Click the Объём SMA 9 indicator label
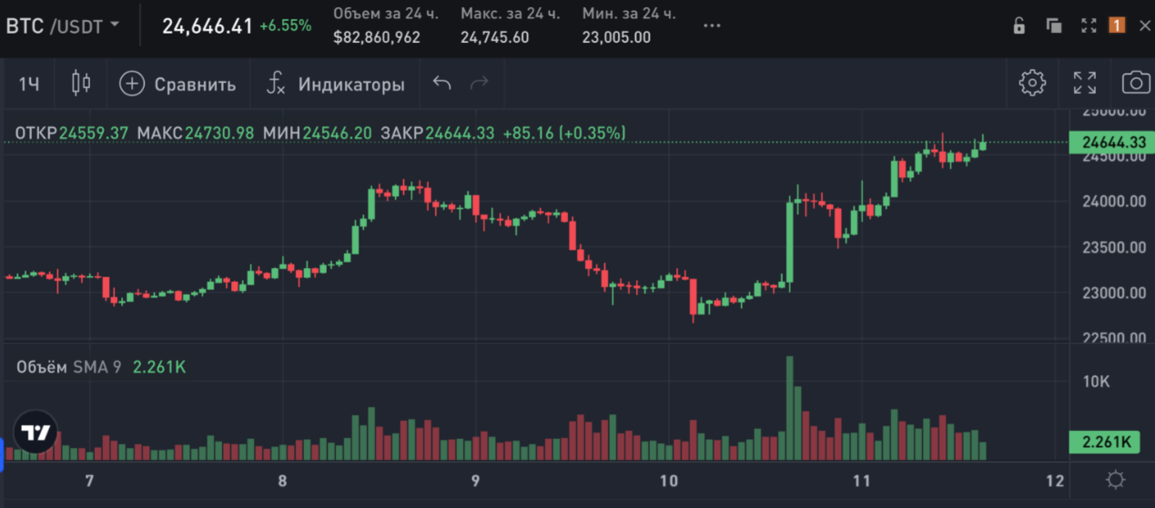 point(69,367)
